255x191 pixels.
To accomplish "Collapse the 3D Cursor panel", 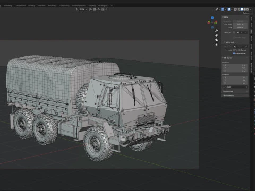I will pyautogui.click(x=223, y=58).
